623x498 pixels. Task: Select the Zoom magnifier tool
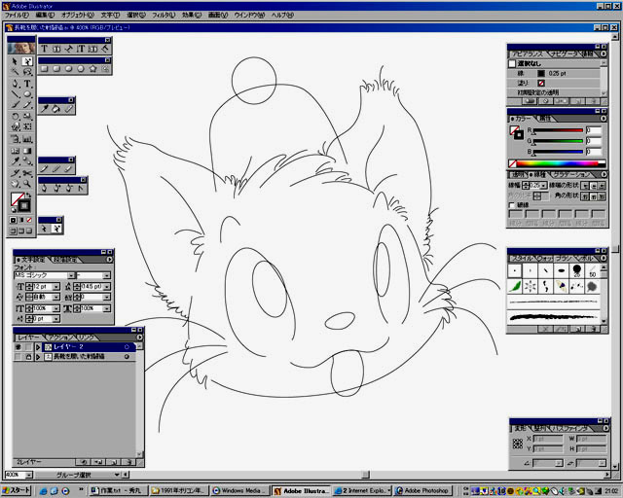(x=27, y=184)
